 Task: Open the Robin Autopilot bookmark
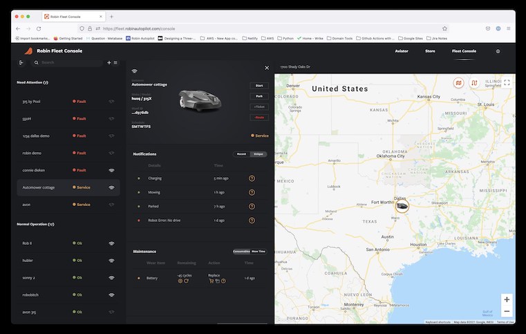coord(140,38)
